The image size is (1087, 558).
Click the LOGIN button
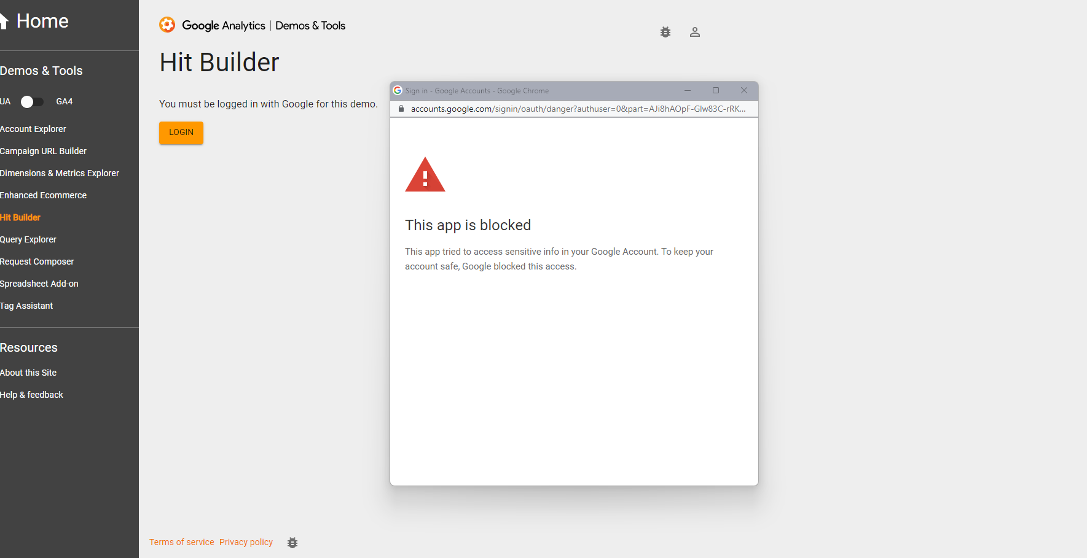(x=181, y=133)
